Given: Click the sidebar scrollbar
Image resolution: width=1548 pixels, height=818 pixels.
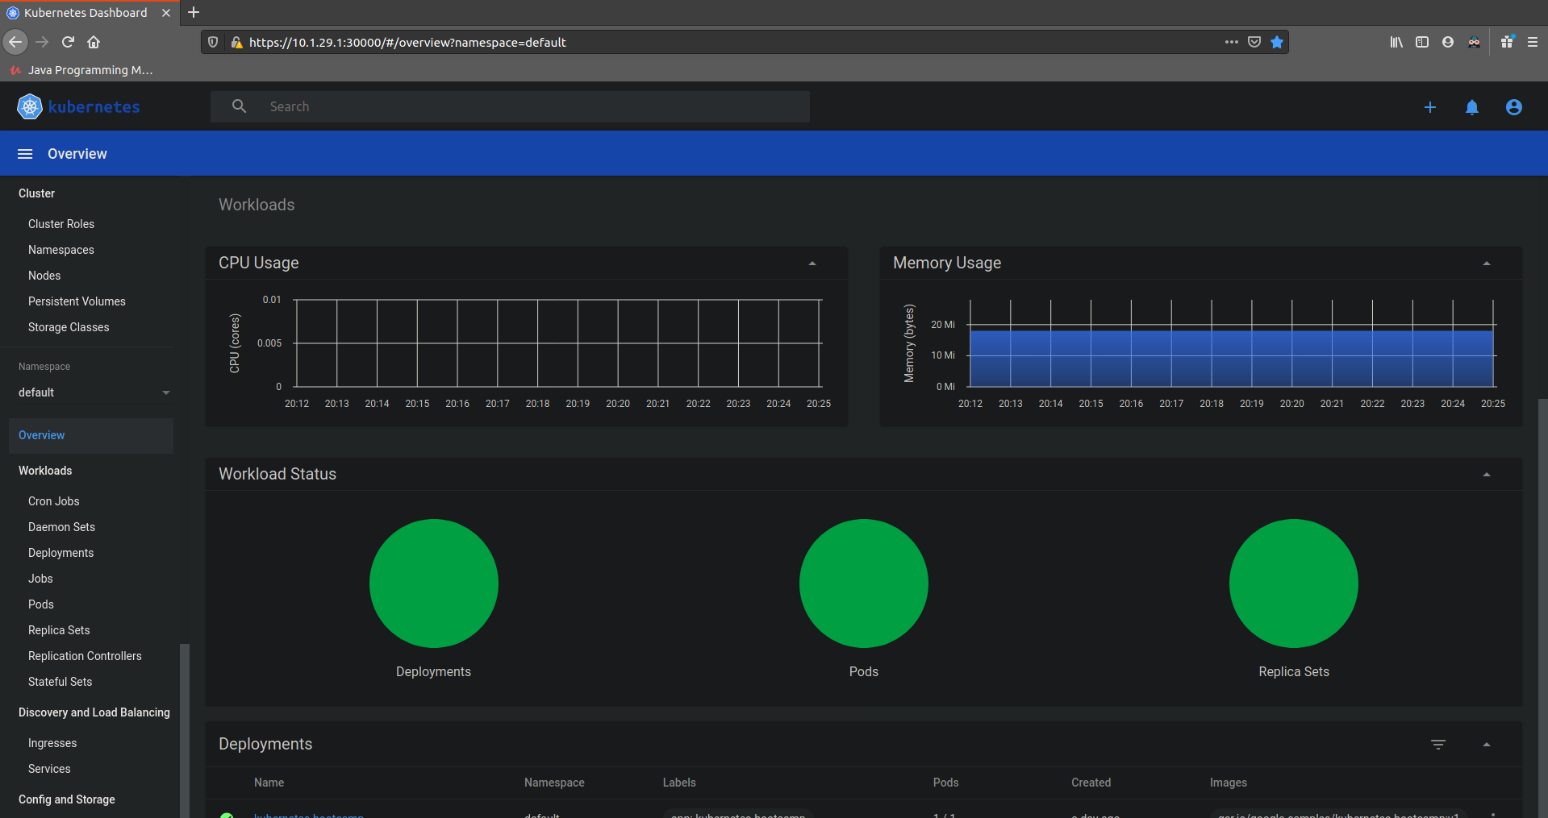Looking at the screenshot, I should pyautogui.click(x=185, y=730).
